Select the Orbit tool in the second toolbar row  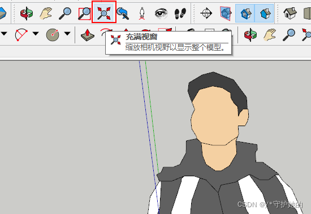[x=250, y=35]
